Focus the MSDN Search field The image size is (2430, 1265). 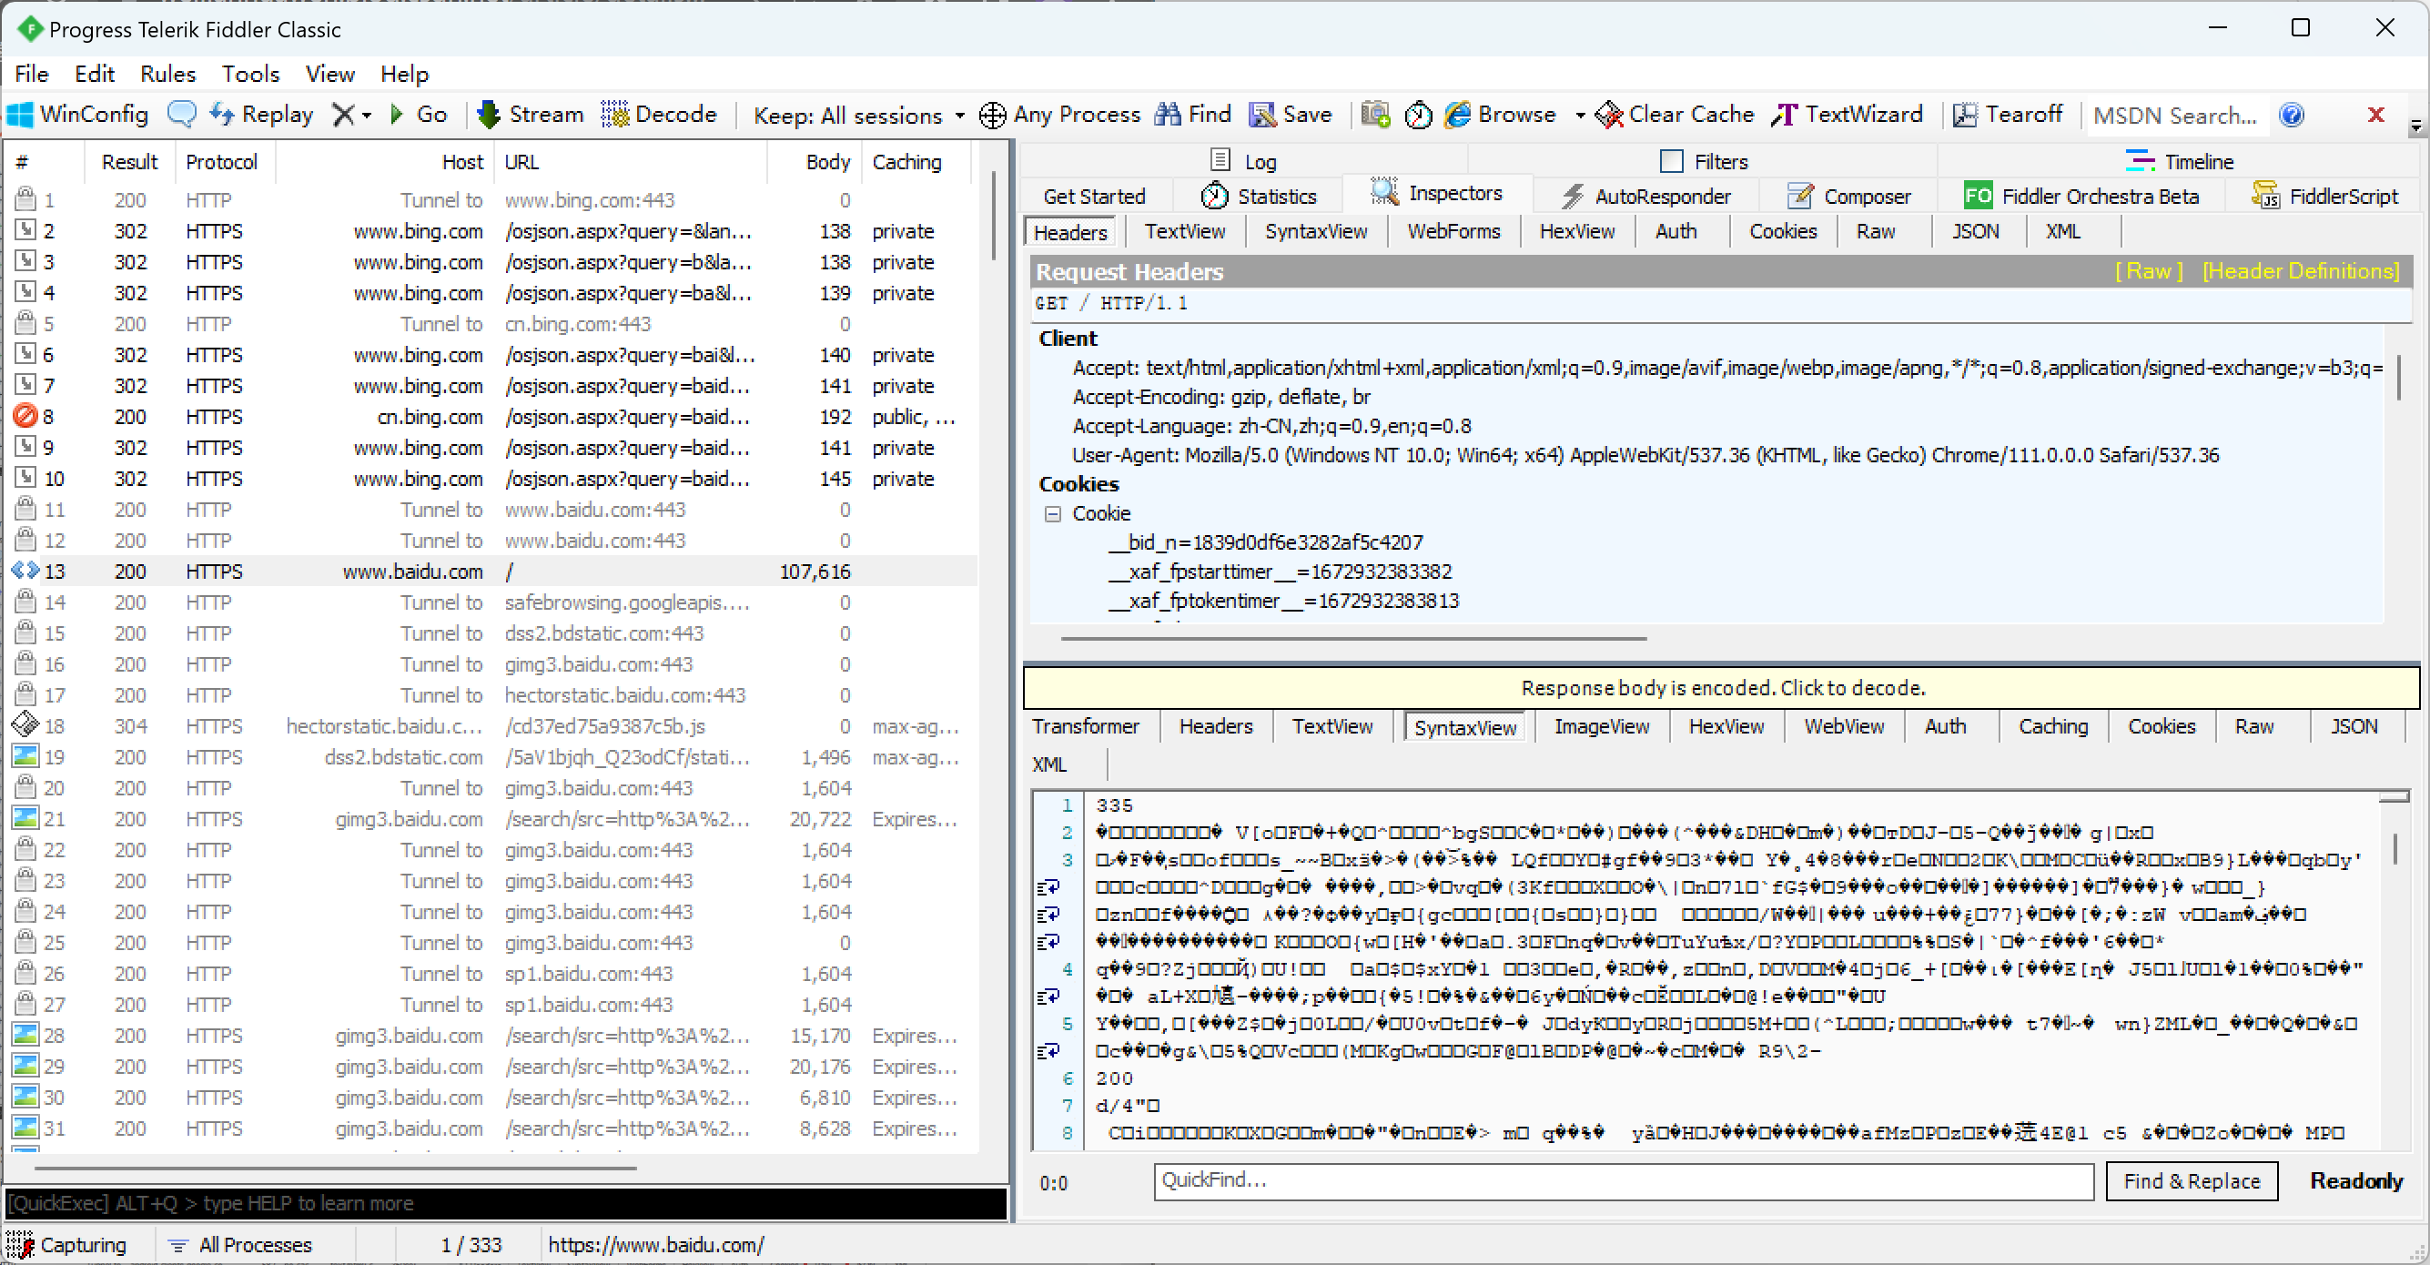[x=2175, y=115]
